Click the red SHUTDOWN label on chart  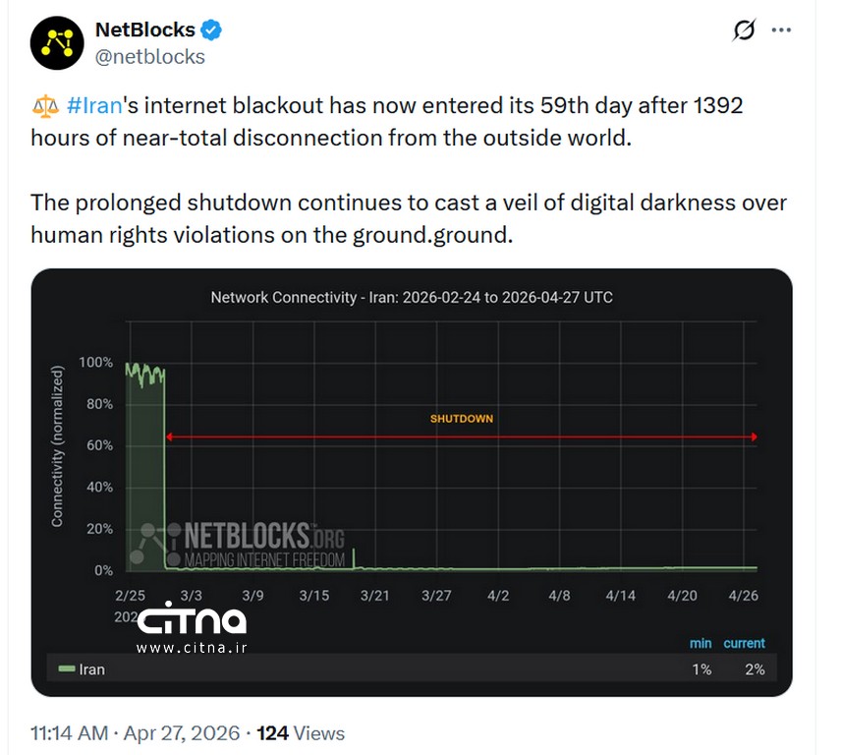(x=462, y=419)
